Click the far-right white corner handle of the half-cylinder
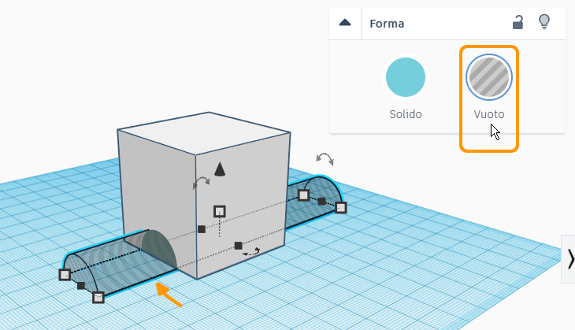 [341, 208]
